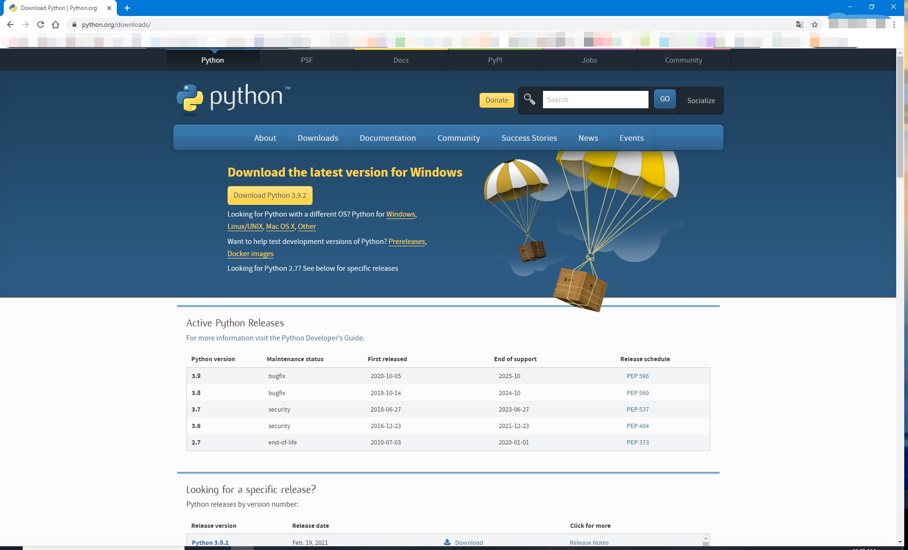Click the magnifying glass search icon
This screenshot has height=550, width=908.
coord(530,99)
